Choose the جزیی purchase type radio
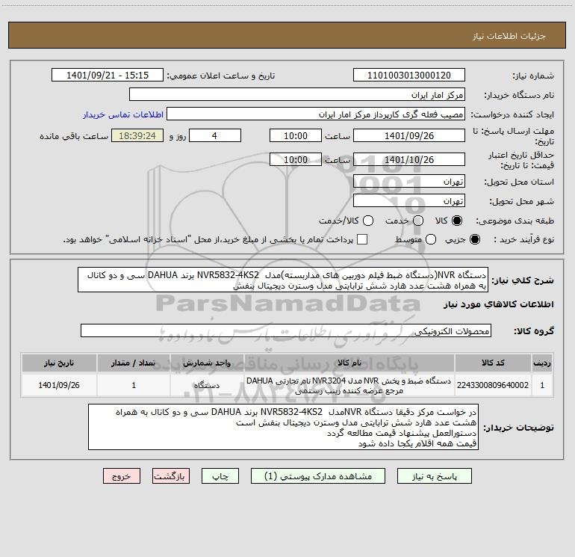The image size is (575, 557). pos(474,239)
